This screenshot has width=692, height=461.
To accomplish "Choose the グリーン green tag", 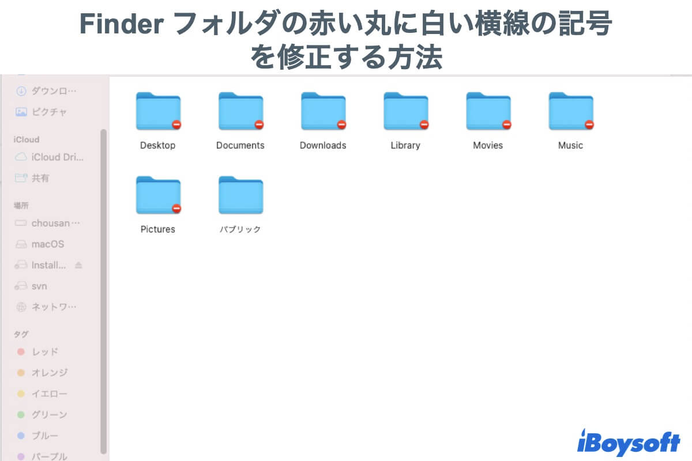I will tap(43, 414).
